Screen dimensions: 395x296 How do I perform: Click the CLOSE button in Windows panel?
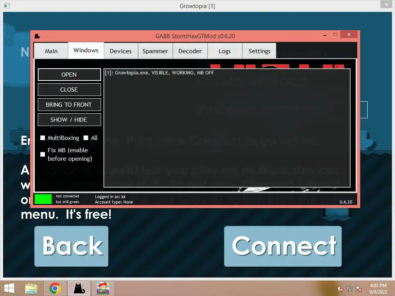69,89
